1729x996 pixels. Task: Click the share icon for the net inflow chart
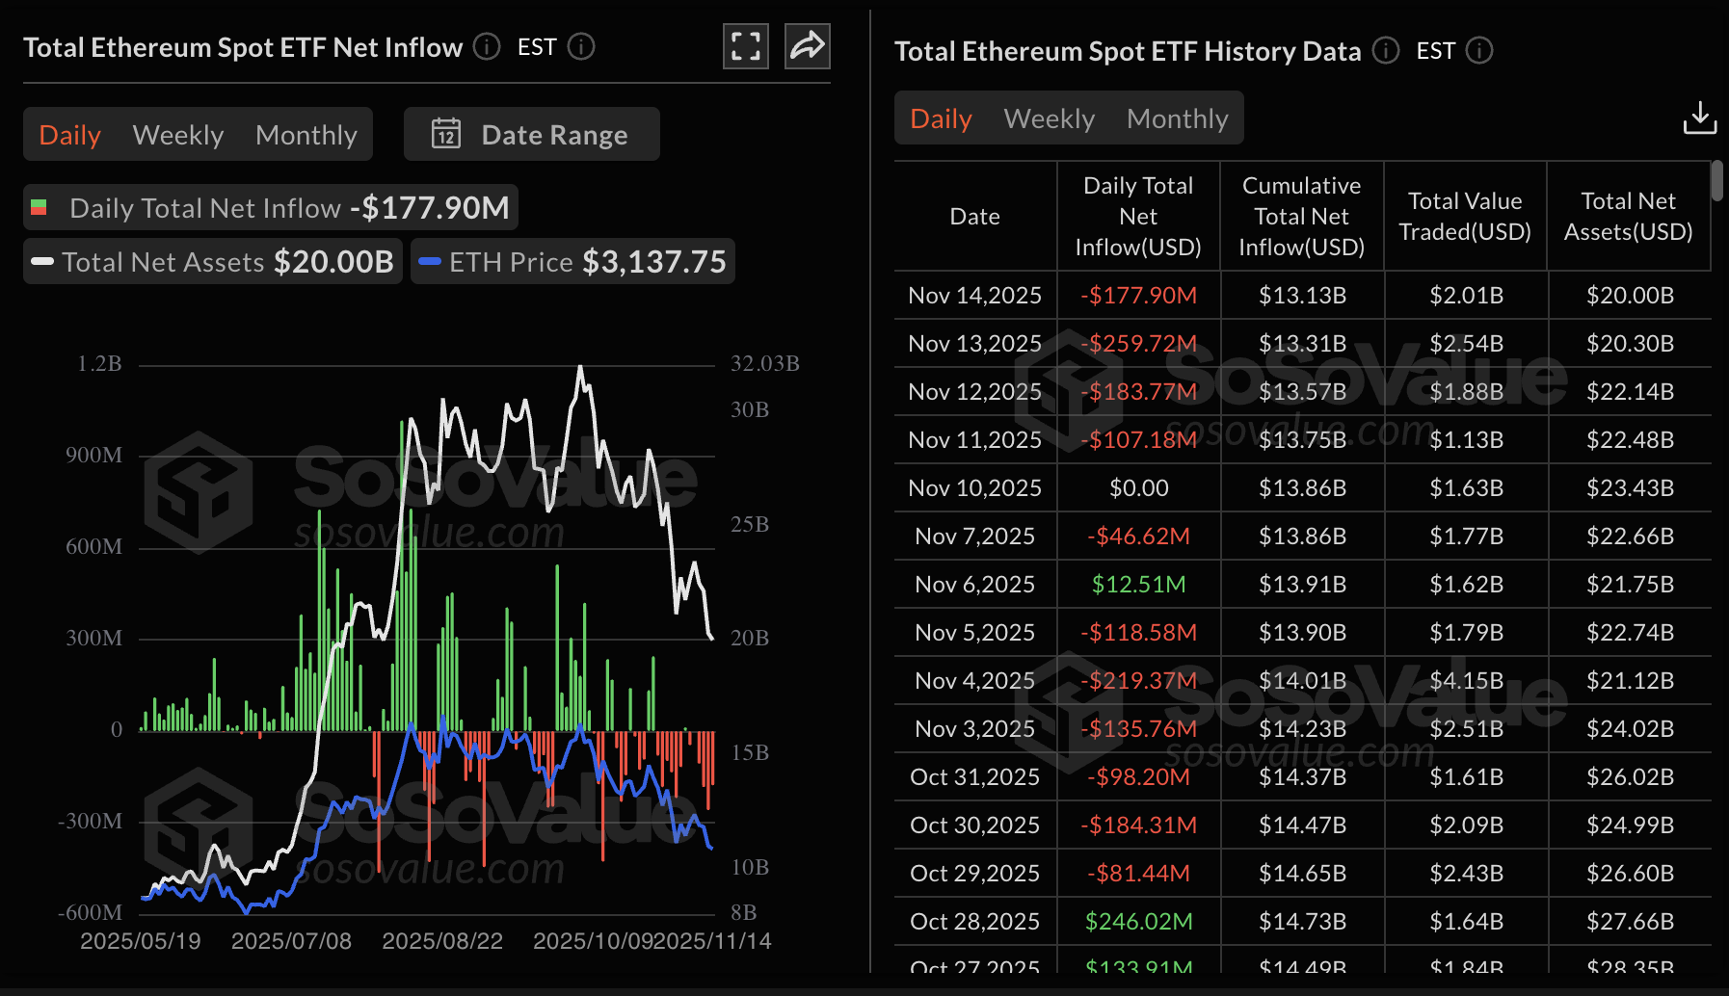point(807,45)
